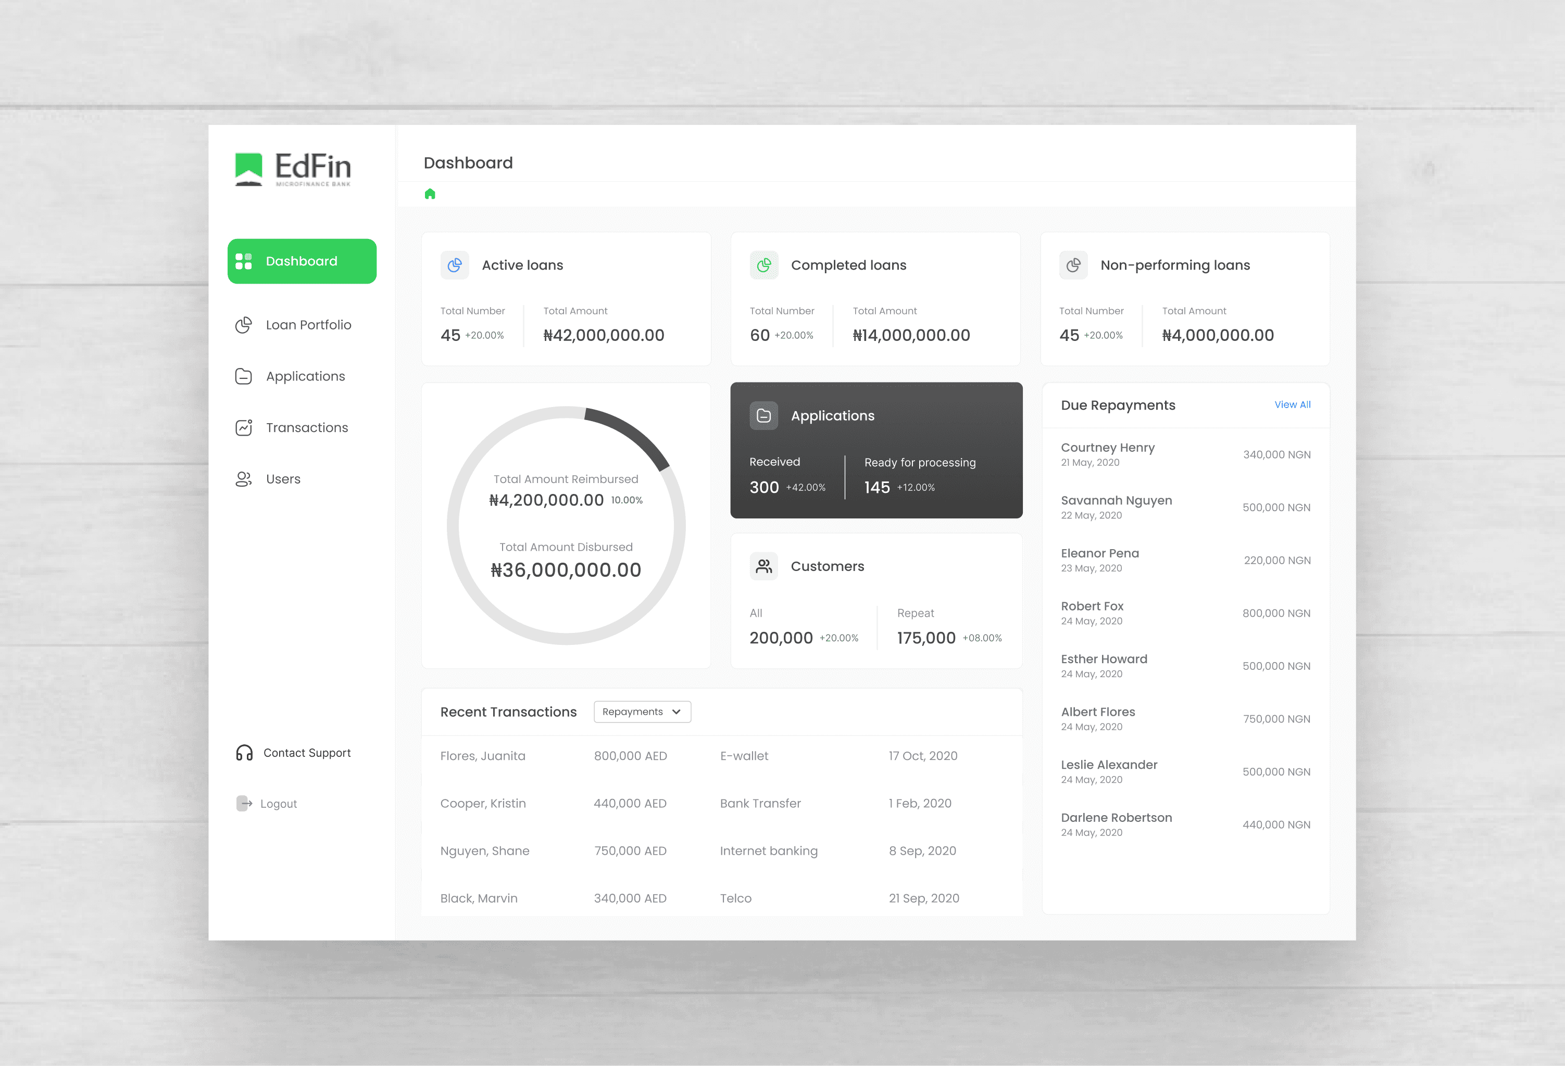Go to Loan Portfolio in sidebar

point(308,325)
